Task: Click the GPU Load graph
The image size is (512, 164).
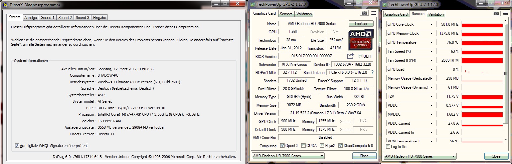Action: [482, 69]
